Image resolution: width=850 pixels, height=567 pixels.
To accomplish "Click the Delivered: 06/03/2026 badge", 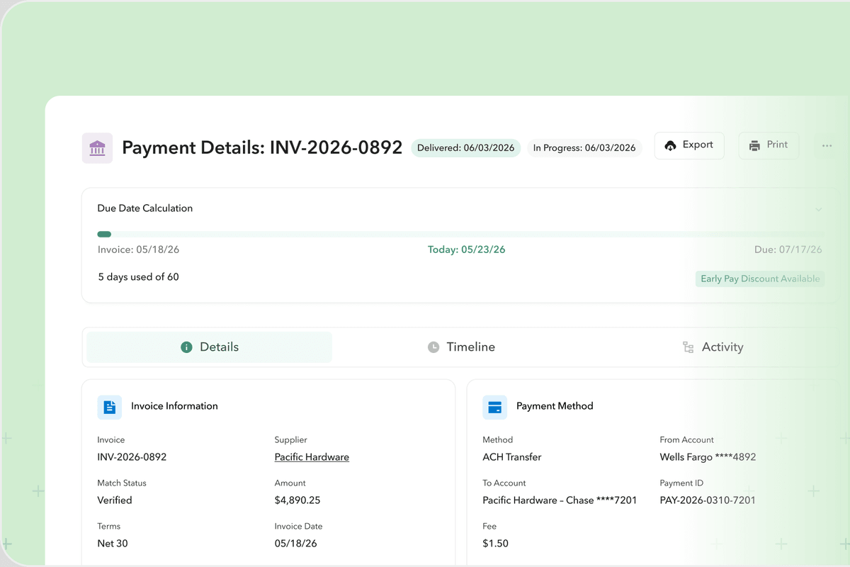I will [x=466, y=148].
